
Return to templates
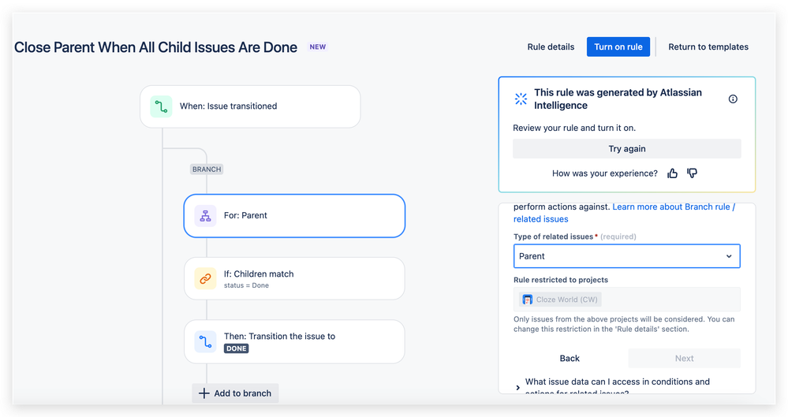(x=708, y=47)
